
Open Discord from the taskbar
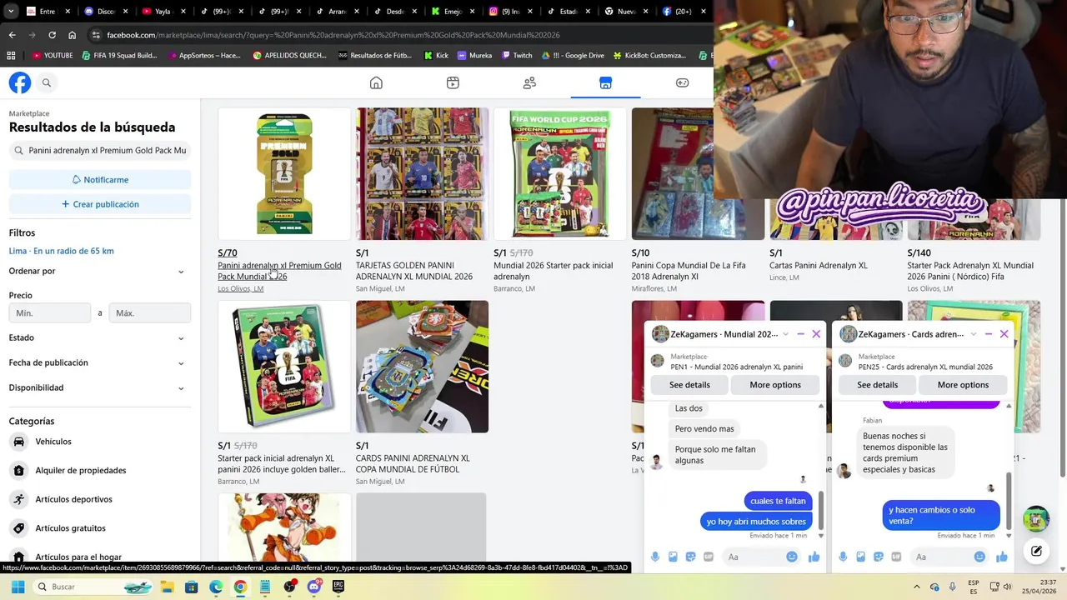pos(313,587)
